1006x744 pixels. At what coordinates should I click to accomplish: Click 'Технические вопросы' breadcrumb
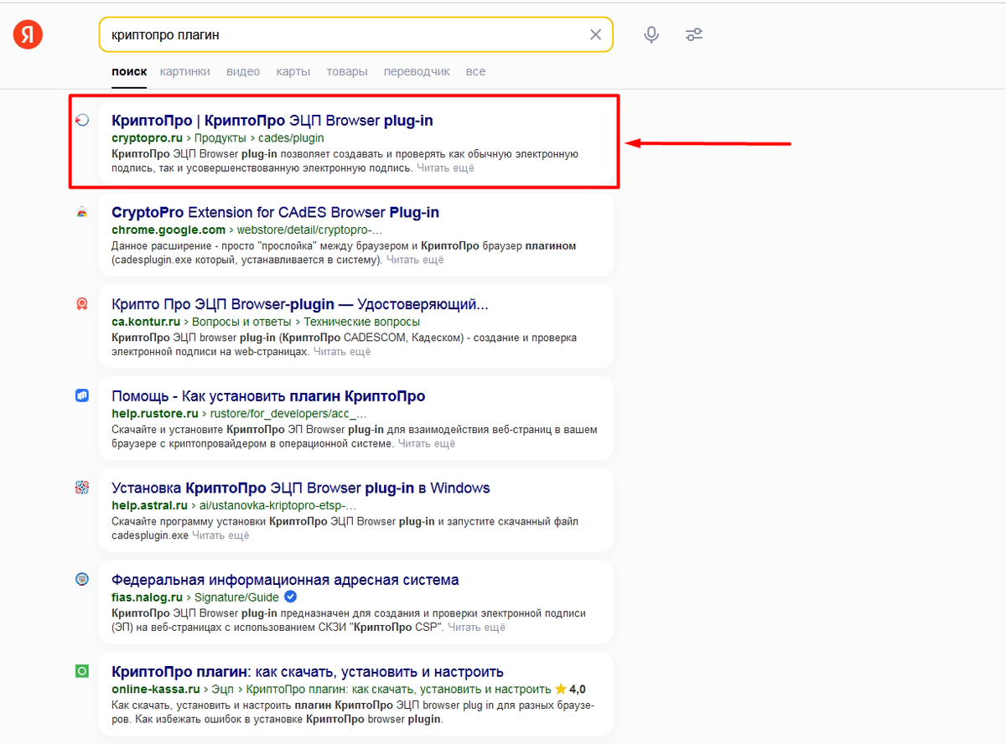coord(361,322)
